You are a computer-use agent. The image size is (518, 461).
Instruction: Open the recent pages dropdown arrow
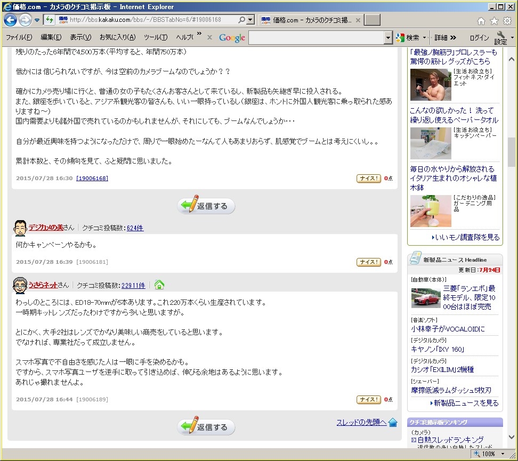click(x=37, y=20)
